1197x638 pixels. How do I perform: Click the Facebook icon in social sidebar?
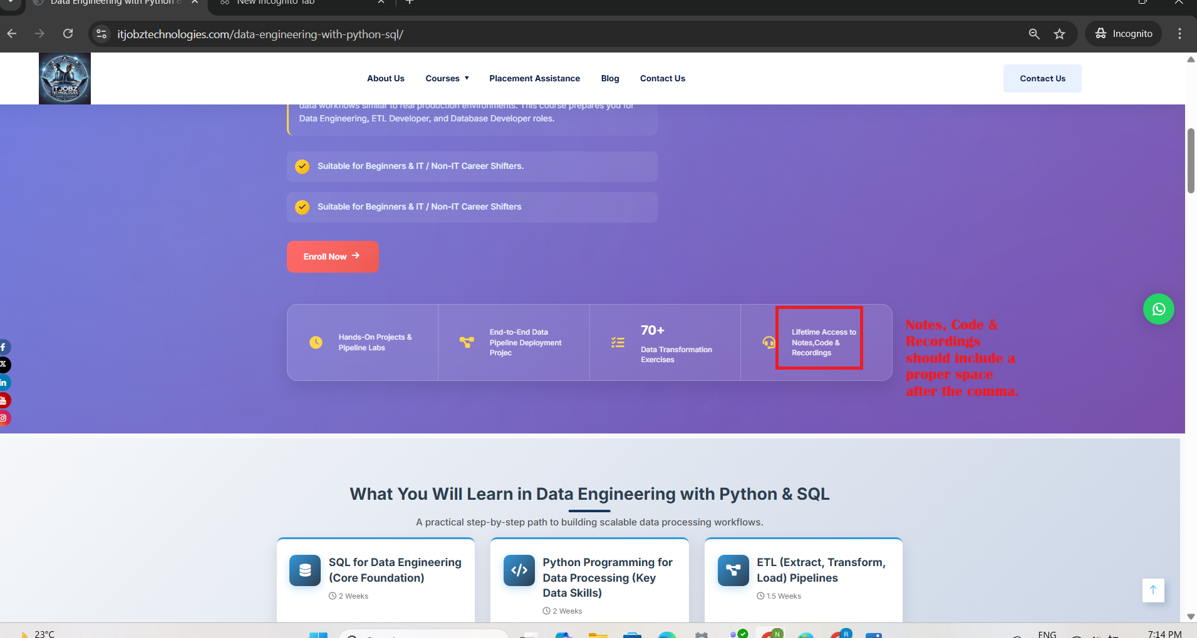click(x=4, y=347)
